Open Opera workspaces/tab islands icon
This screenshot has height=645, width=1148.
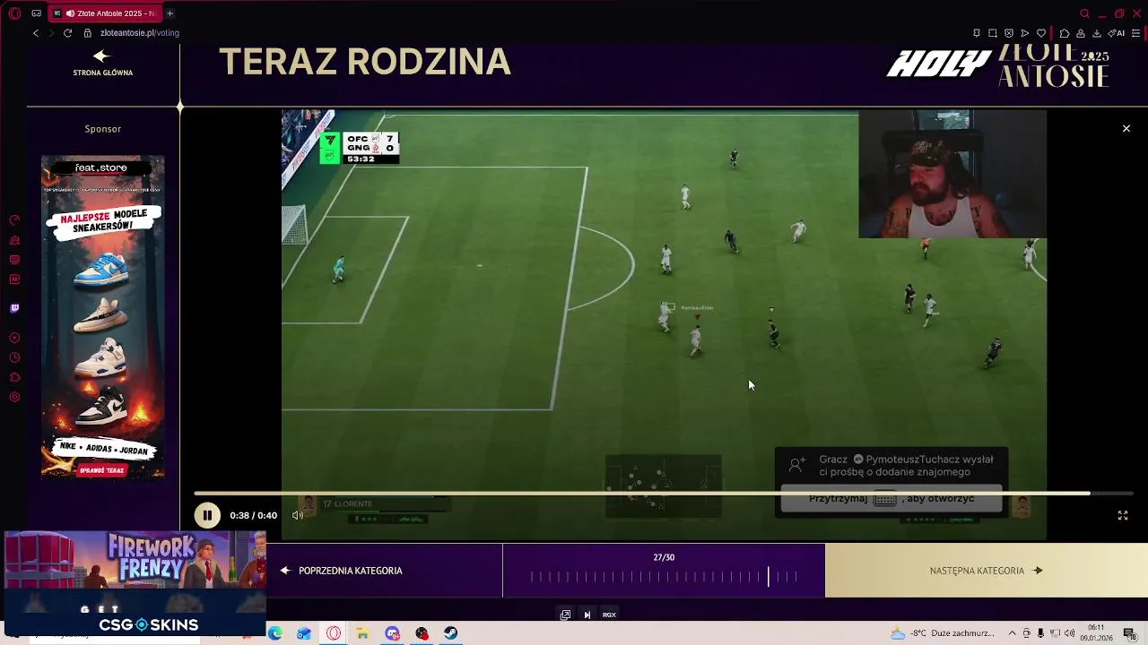[36, 13]
